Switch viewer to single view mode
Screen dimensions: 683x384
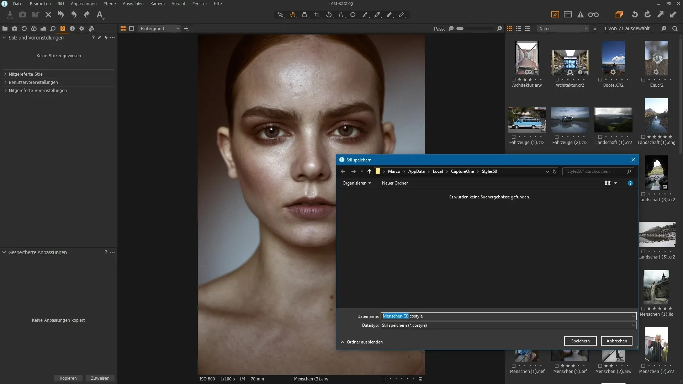tap(132, 28)
